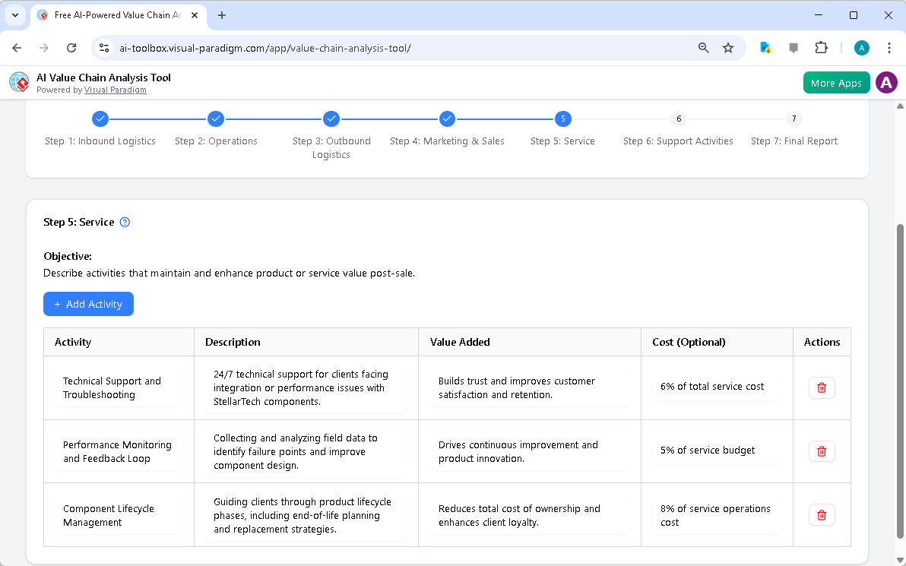Click the More Apps button
The image size is (906, 566).
(836, 82)
